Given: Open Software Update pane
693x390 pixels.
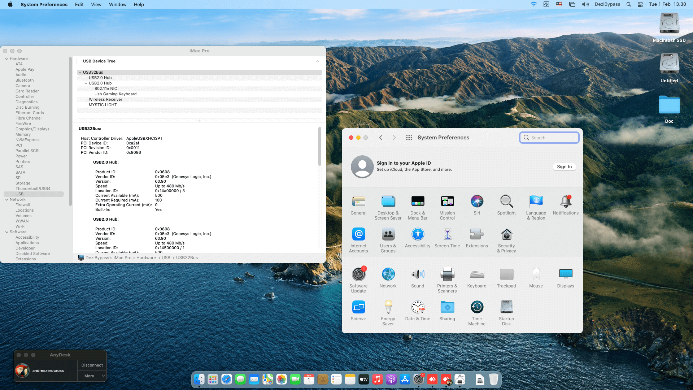Looking at the screenshot, I should pyautogui.click(x=358, y=274).
